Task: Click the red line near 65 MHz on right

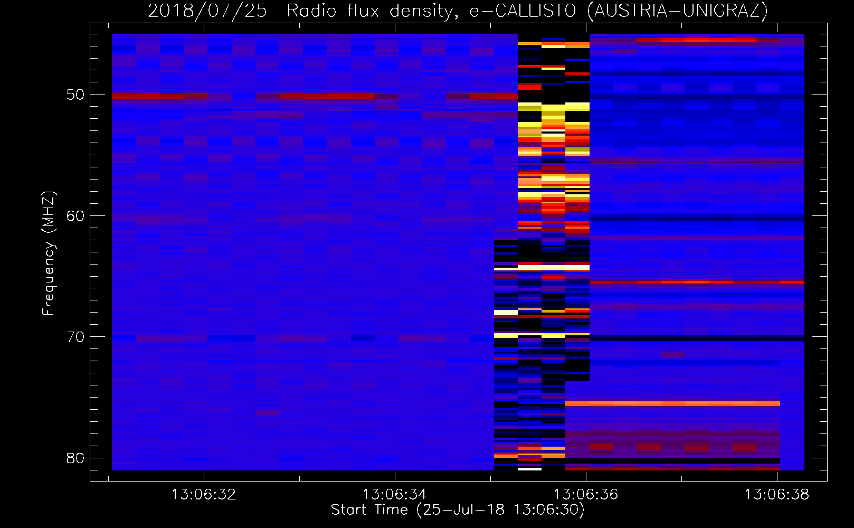Action: pos(697,282)
